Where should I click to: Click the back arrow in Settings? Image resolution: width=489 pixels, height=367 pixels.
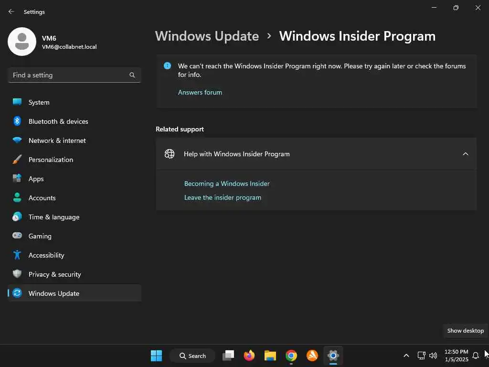[x=11, y=11]
